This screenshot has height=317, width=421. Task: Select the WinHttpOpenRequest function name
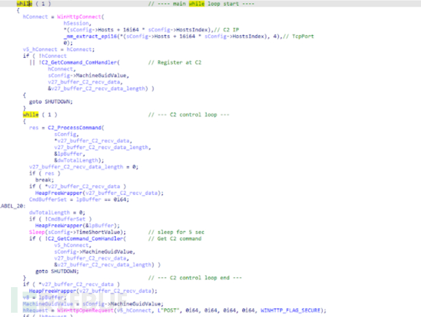point(85,310)
